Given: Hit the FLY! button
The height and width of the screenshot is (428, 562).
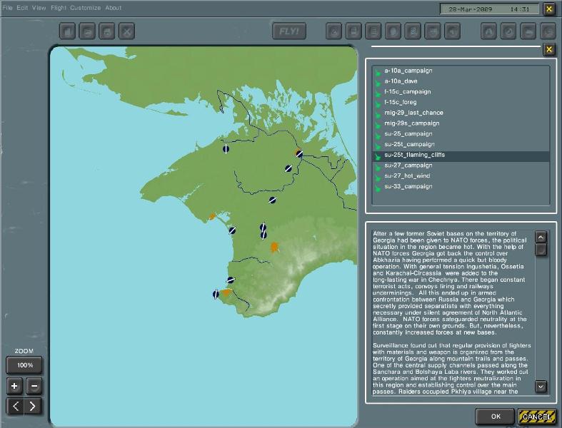Looking at the screenshot, I should (x=289, y=31).
